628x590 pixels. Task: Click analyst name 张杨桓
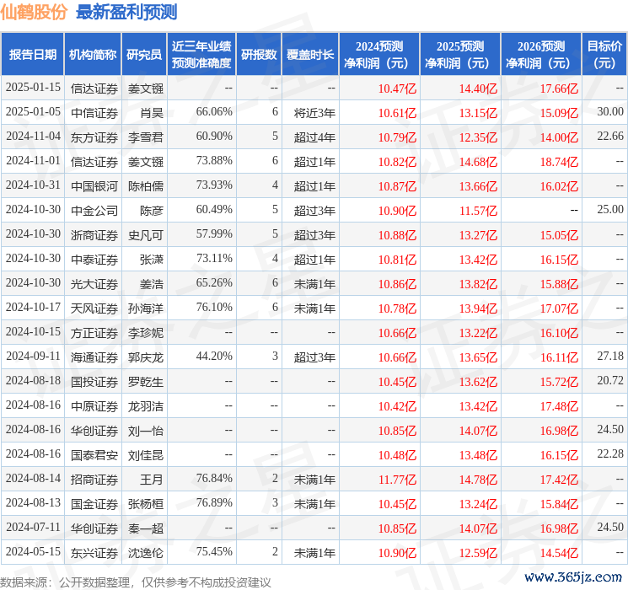click(145, 504)
